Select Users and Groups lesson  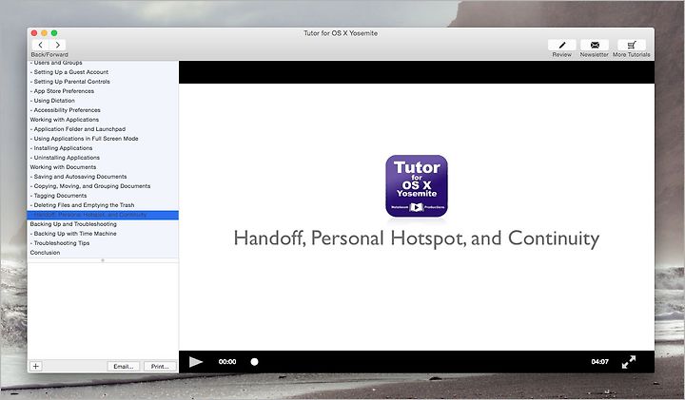click(103, 63)
